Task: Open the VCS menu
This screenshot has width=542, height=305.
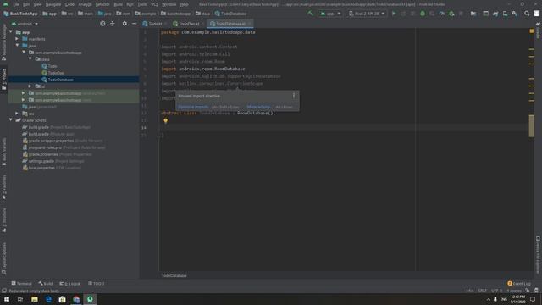Action: (154, 4)
